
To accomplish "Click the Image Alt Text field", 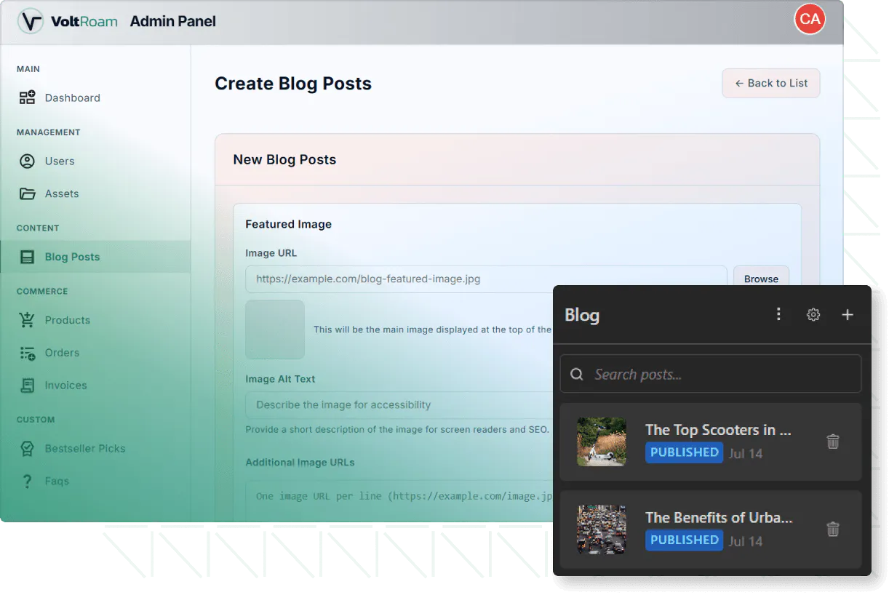I will [x=400, y=404].
